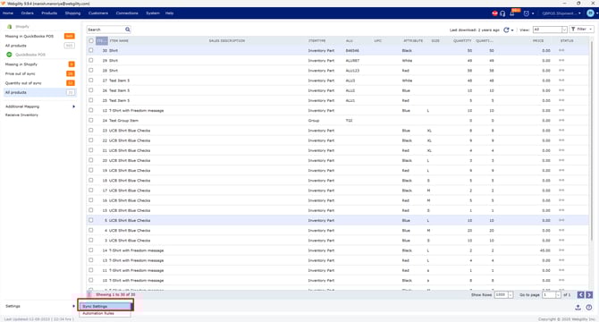The width and height of the screenshot is (599, 322).
Task: Open the View combo box
Action: [x=550, y=30]
